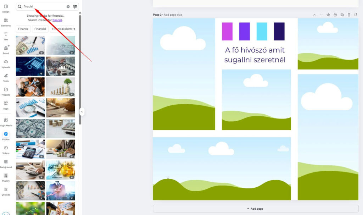
Task: Switch to the Videos tab in sidebar
Action: tap(6, 149)
